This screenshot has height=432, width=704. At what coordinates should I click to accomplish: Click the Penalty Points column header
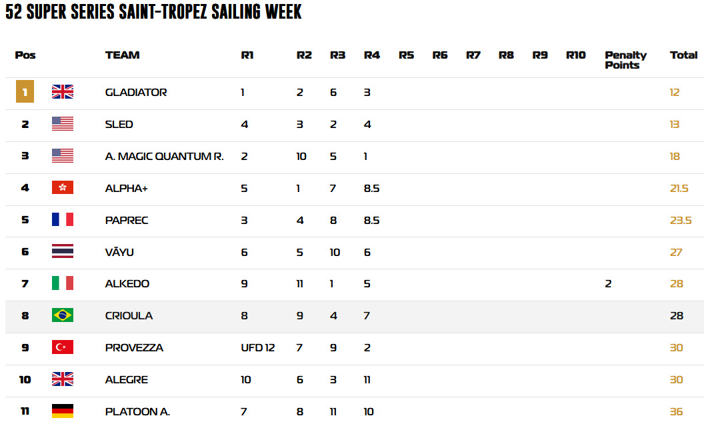(625, 60)
